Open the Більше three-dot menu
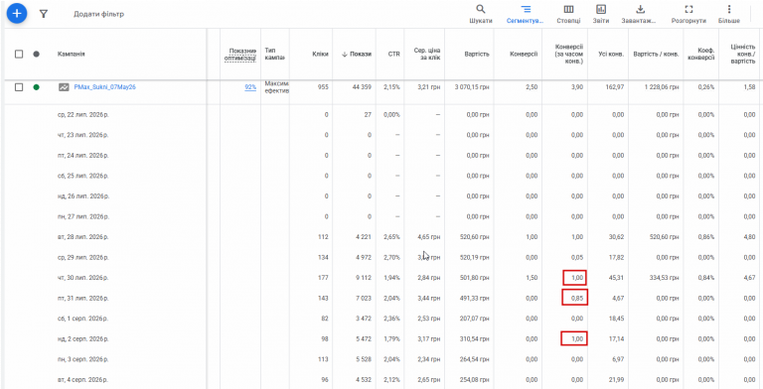This screenshot has height=389, width=763. pyautogui.click(x=729, y=14)
